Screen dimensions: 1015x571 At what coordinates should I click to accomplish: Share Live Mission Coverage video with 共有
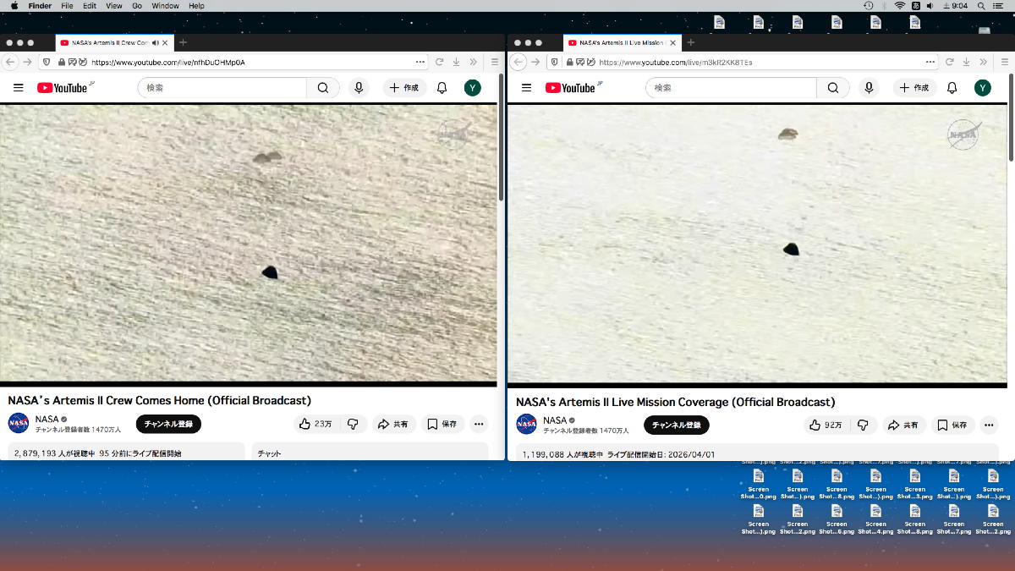904,425
